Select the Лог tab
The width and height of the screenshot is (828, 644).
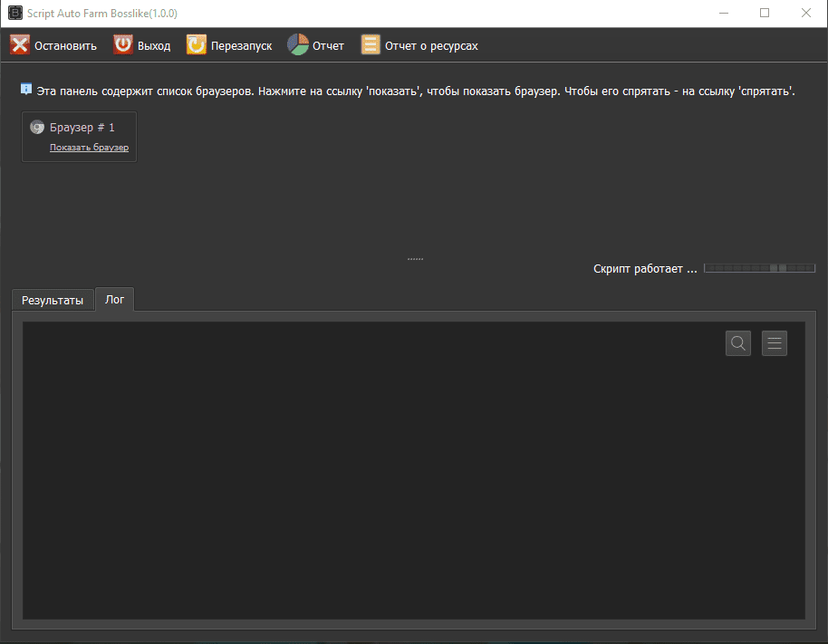click(x=115, y=299)
